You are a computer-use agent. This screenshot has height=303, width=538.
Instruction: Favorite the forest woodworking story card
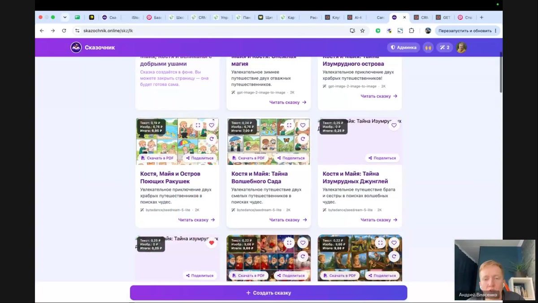[394, 243]
